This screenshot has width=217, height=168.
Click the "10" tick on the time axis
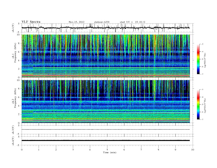[193, 150]
